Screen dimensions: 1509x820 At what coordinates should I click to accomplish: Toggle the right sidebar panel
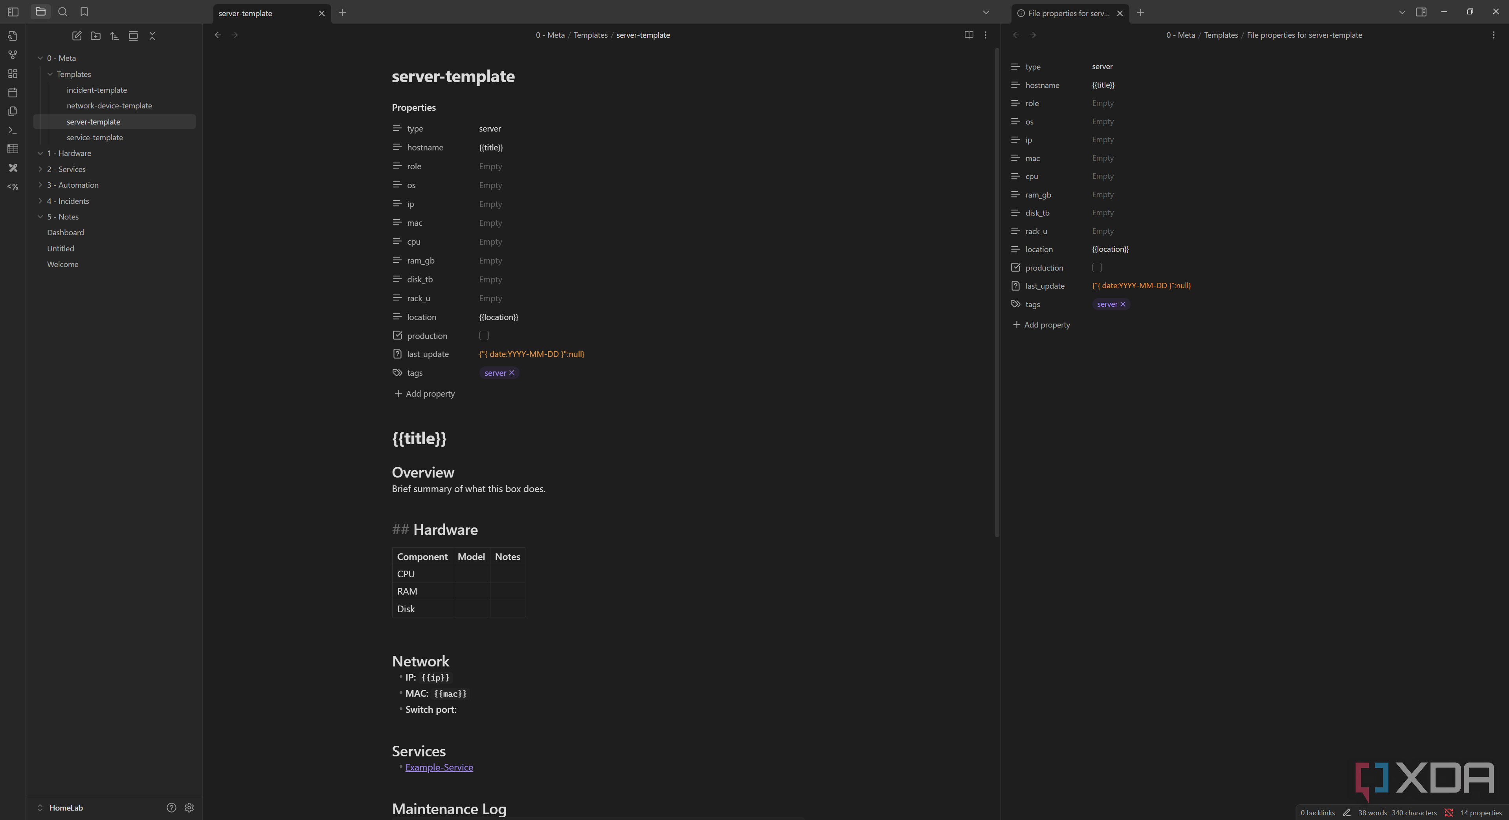click(x=1421, y=12)
